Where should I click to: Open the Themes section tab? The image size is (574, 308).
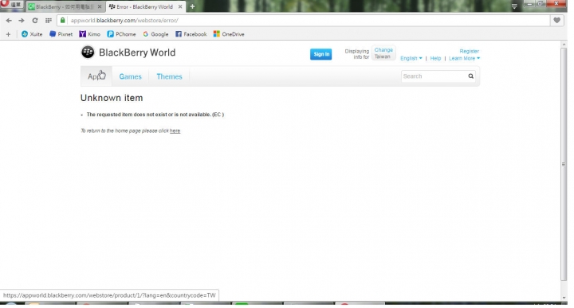169,76
